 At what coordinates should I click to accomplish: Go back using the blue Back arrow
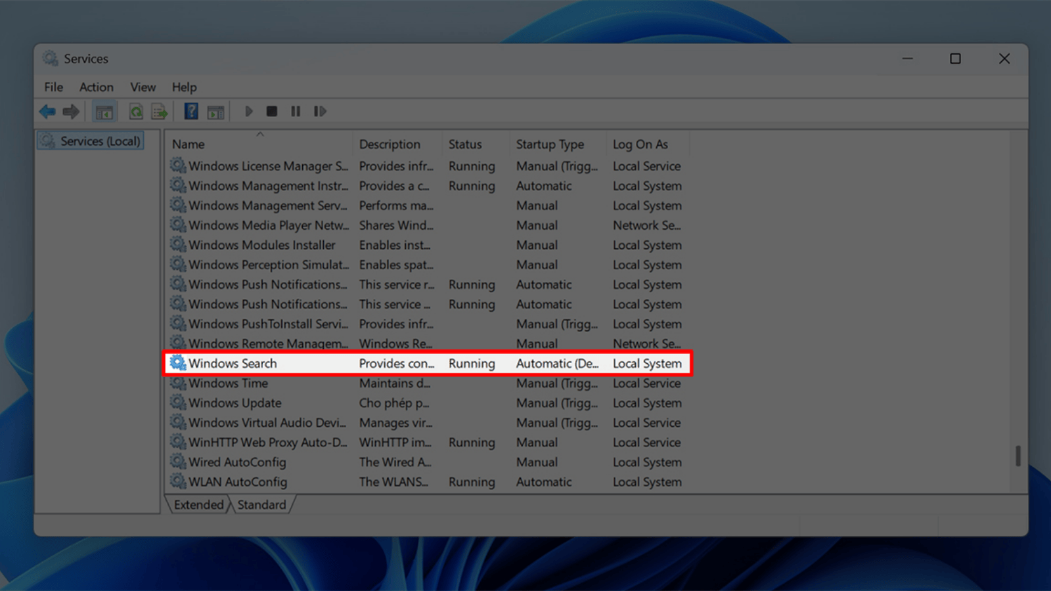47,112
